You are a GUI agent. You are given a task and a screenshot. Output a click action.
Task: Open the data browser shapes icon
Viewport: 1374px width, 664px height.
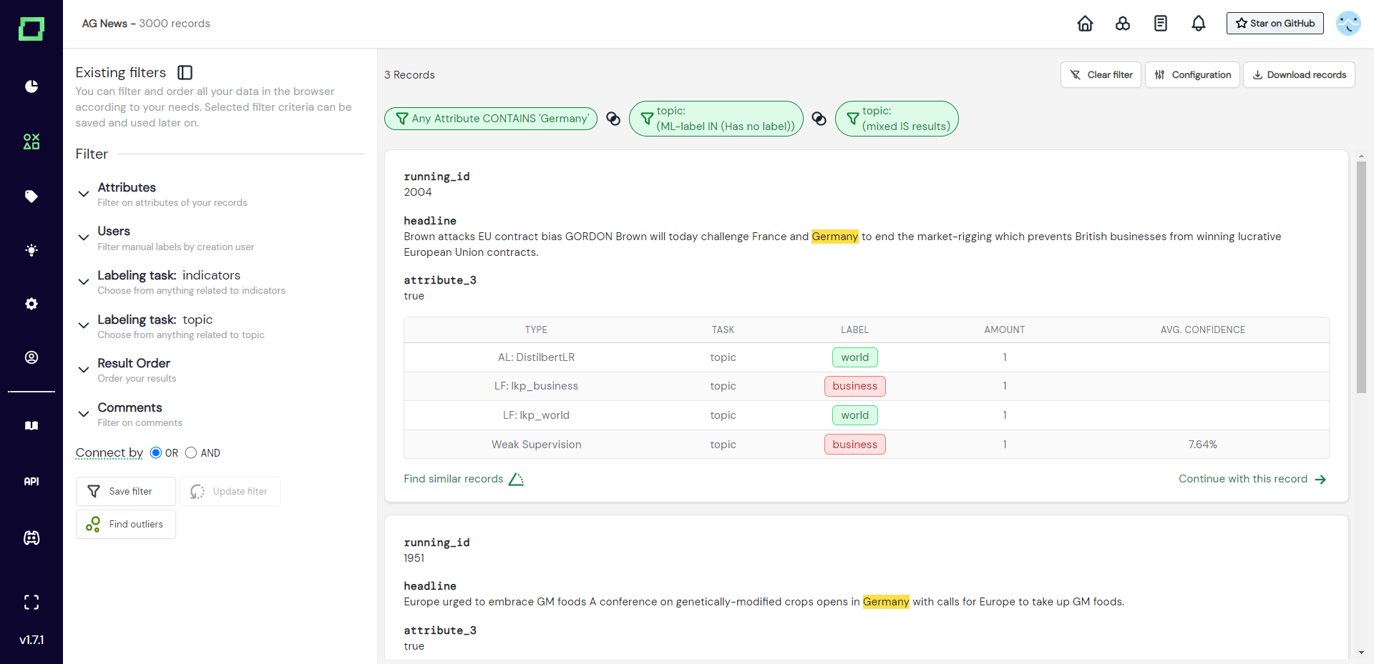point(31,142)
